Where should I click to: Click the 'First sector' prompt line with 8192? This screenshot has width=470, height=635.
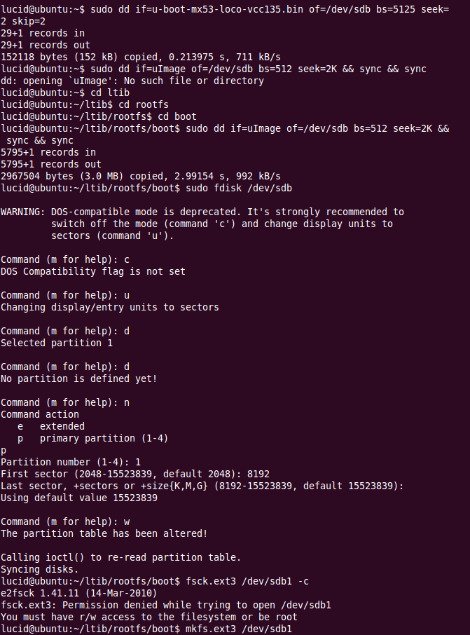click(134, 474)
